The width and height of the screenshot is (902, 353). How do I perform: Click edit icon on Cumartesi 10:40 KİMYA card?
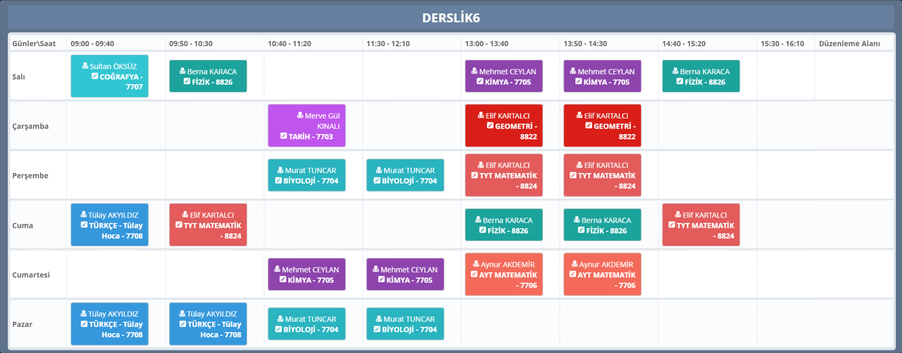(283, 279)
